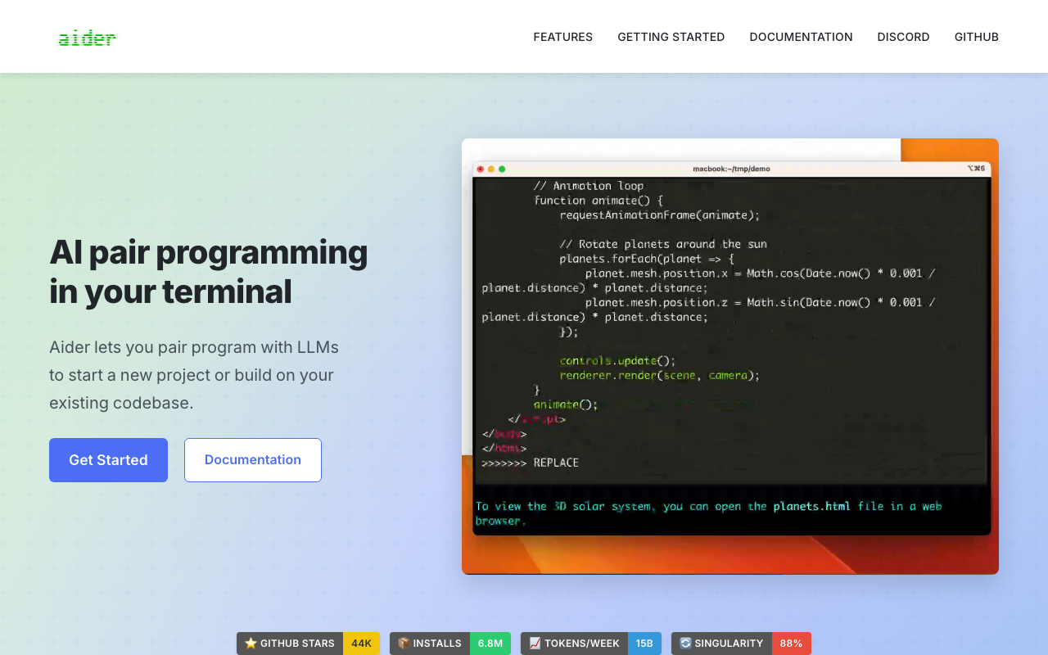Click the Documentation button below the tagline
Screen dimensions: 1048x655
(x=253, y=460)
